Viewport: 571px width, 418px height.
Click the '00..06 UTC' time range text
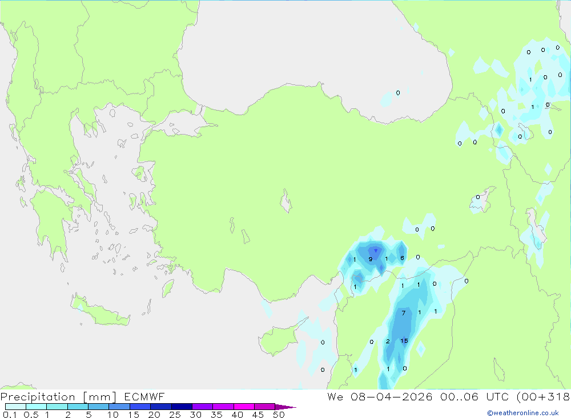coord(475,396)
